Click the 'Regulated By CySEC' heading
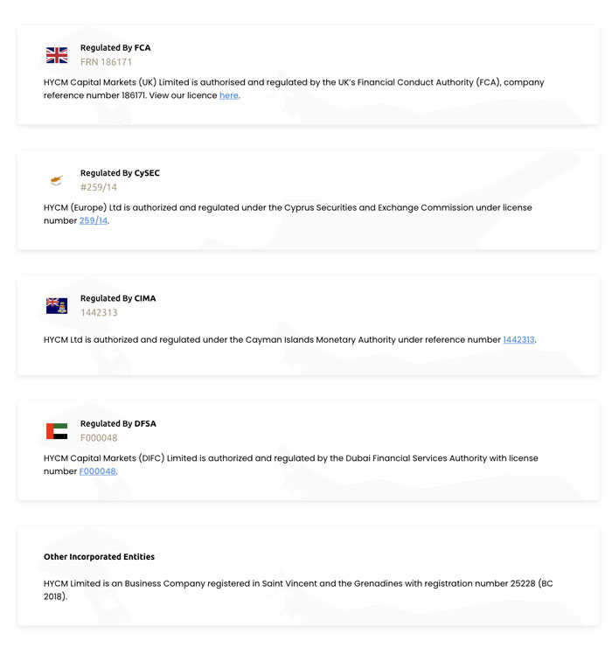The height and width of the screenshot is (648, 612). click(x=120, y=173)
